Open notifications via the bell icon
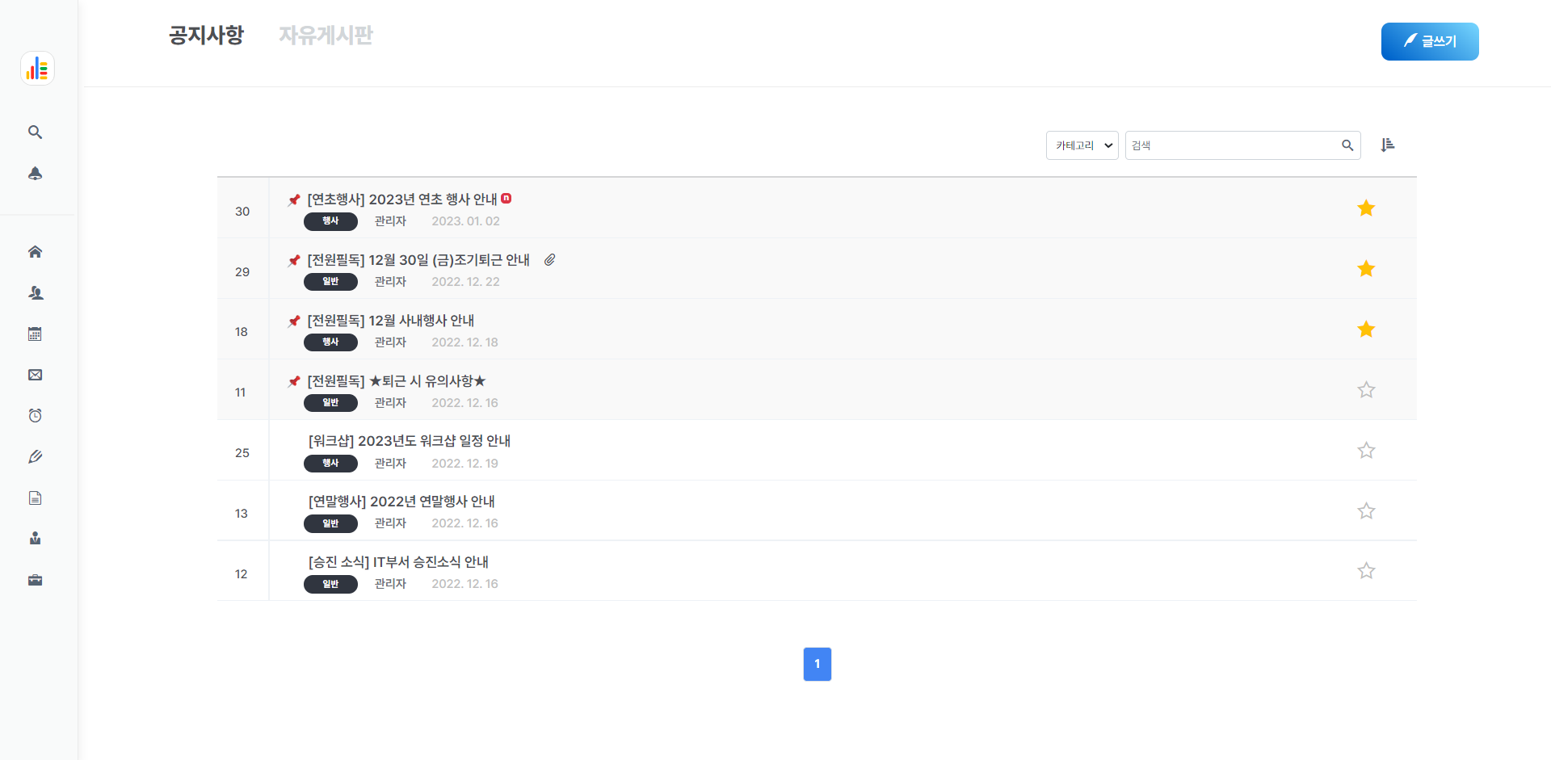1551x760 pixels. [x=35, y=173]
